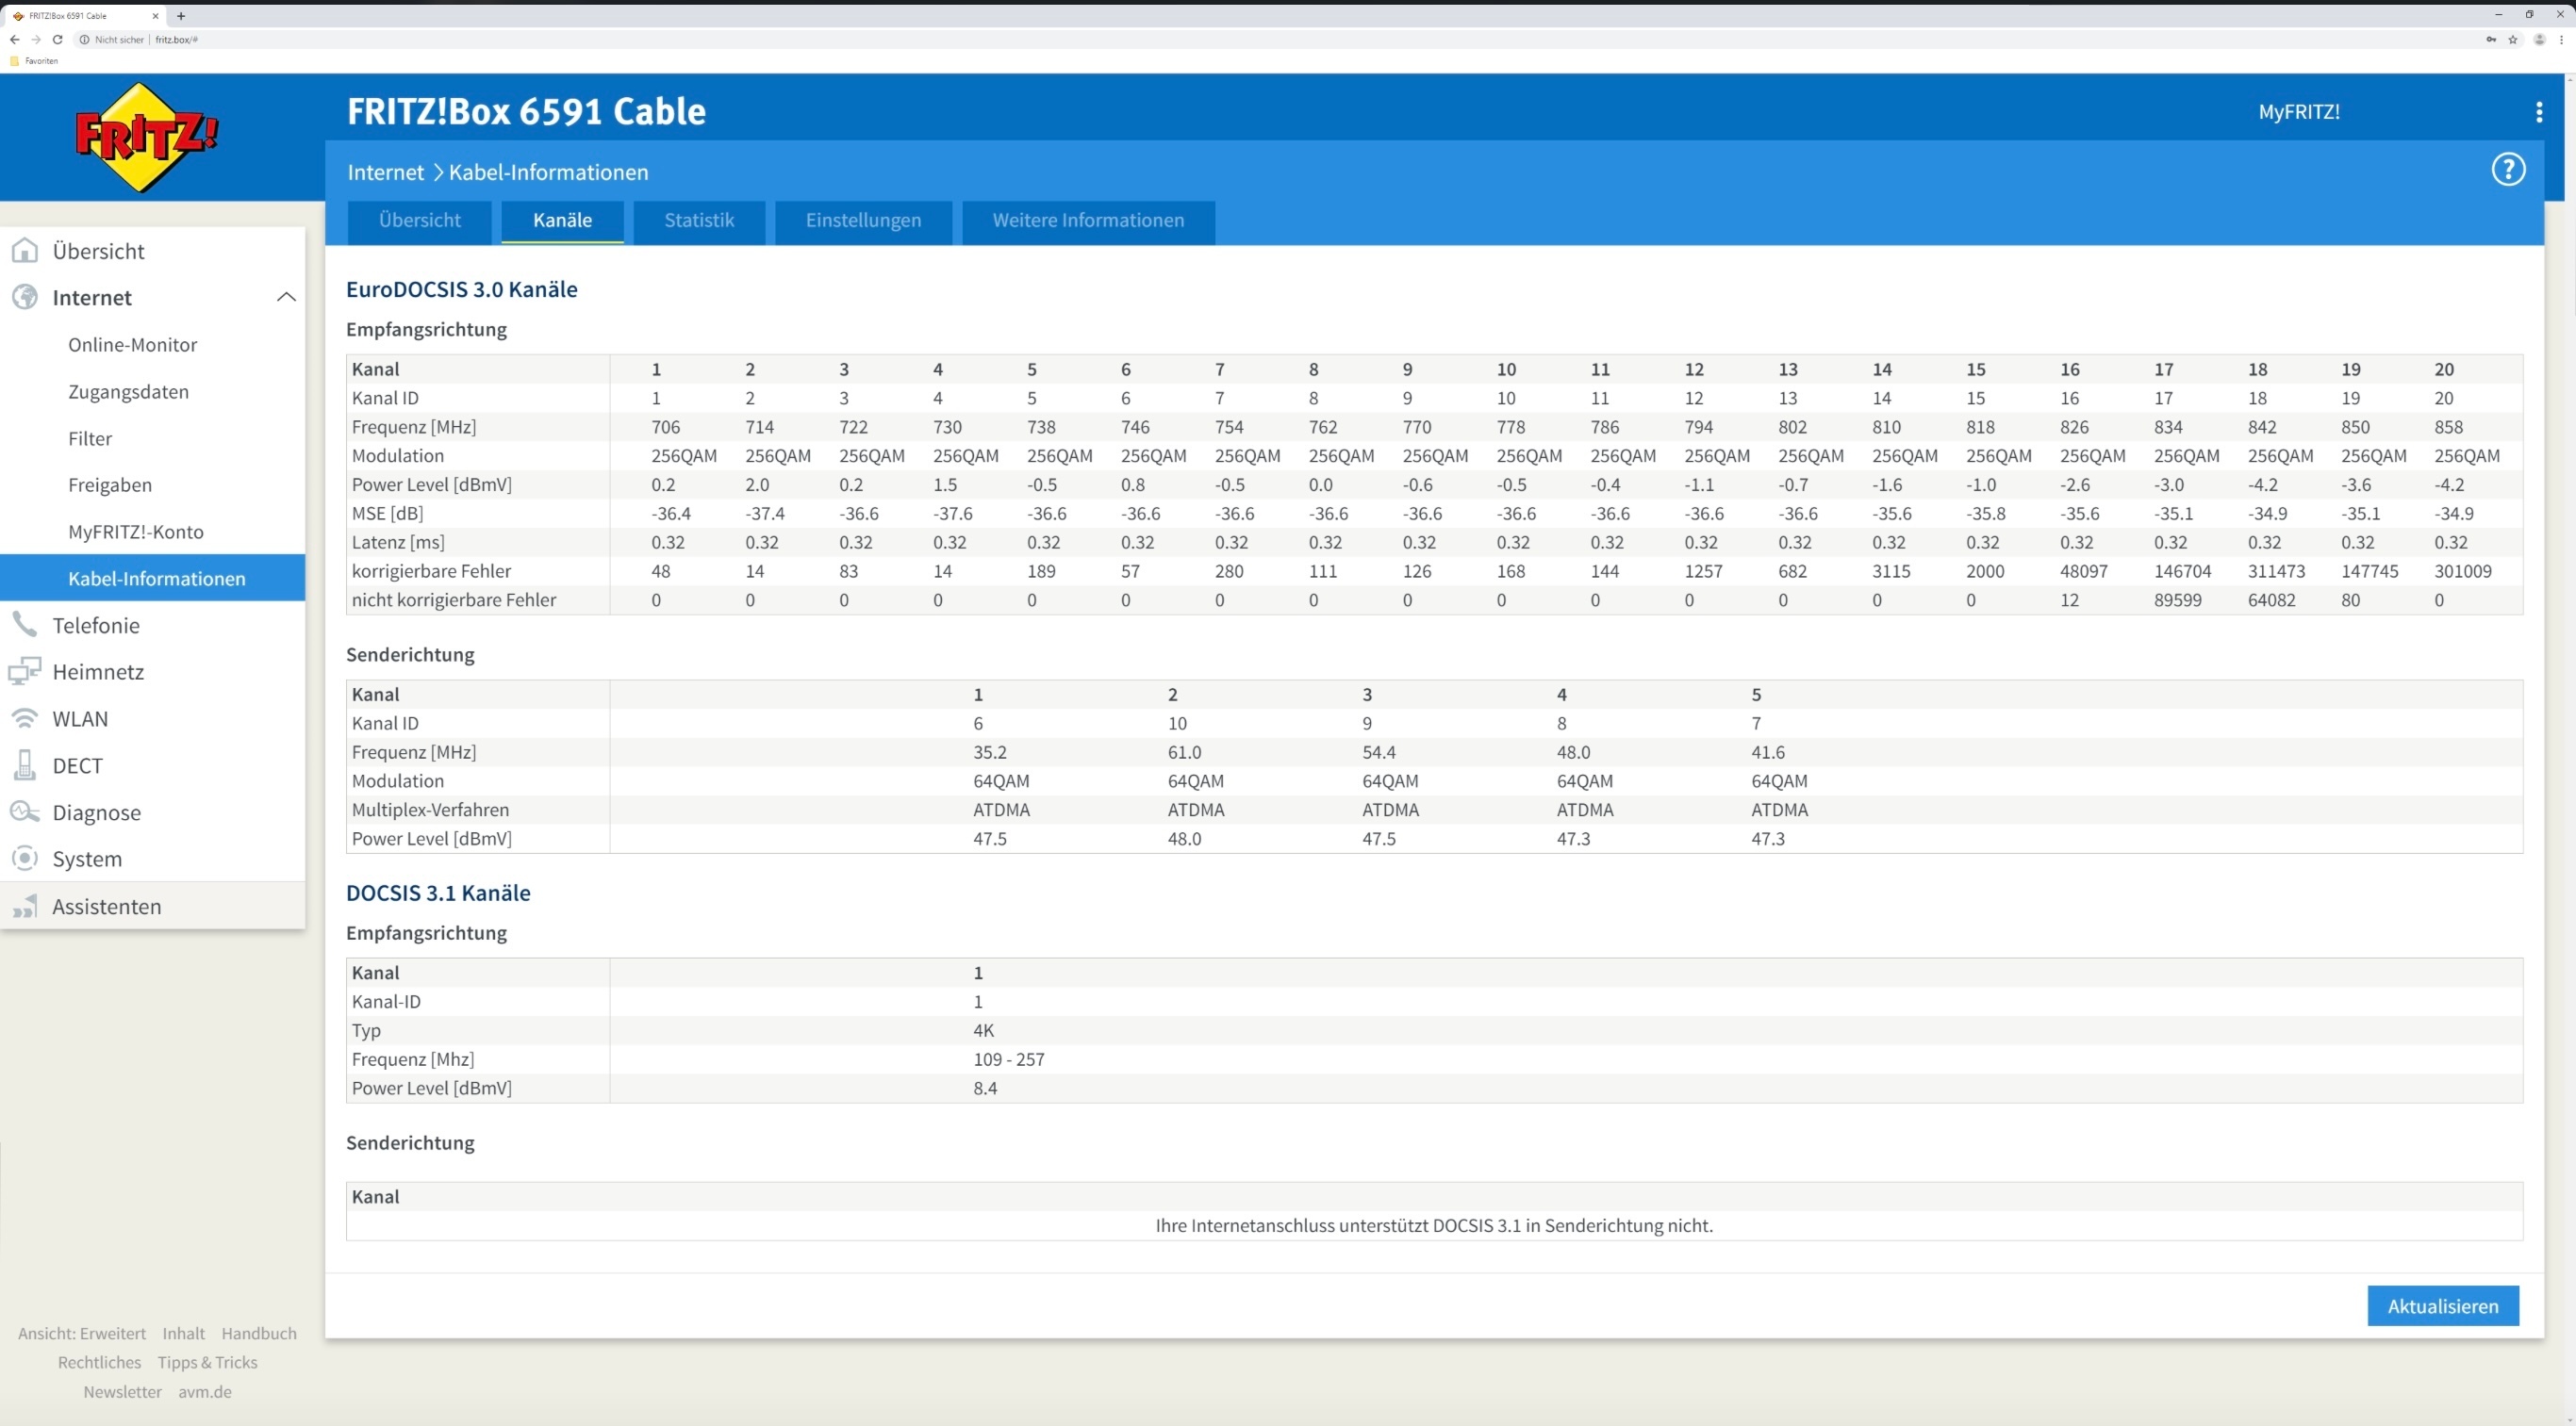Screen dimensions: 2576x1426
Task: Open the help question mark icon
Action: point(2507,170)
